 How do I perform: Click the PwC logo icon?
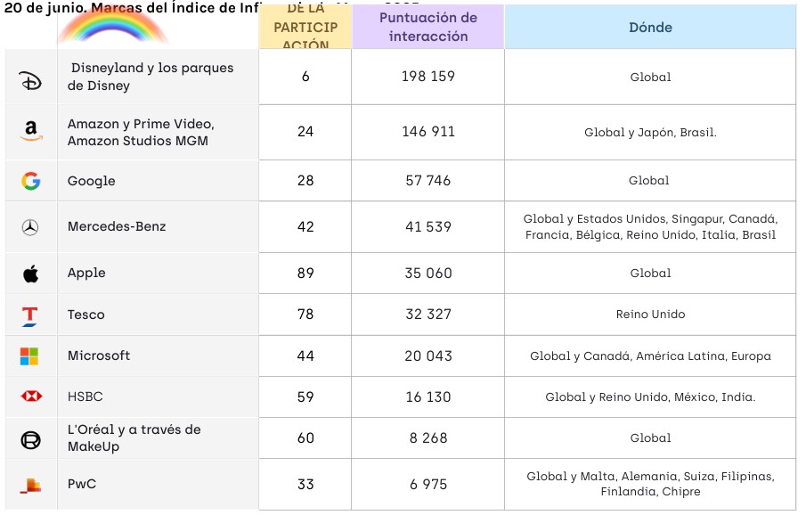[30, 485]
